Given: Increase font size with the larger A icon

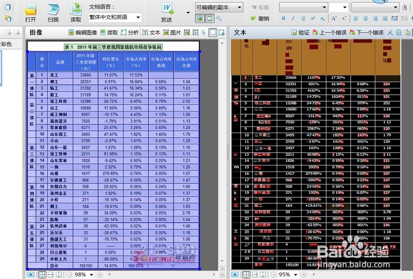Looking at the screenshot, I should click(x=334, y=18).
